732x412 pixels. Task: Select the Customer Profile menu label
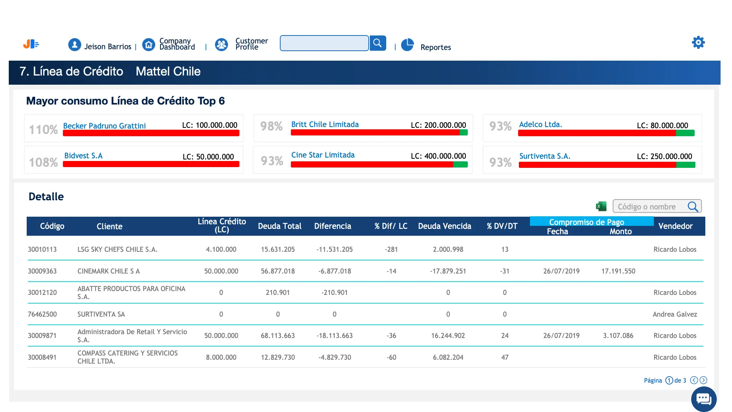tap(251, 44)
